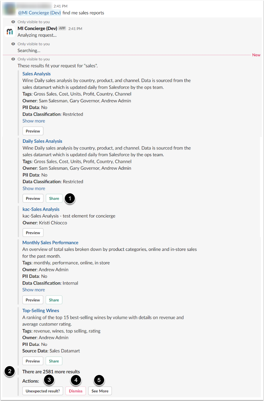Open the kac-Sales Analysis link

[41, 209]
